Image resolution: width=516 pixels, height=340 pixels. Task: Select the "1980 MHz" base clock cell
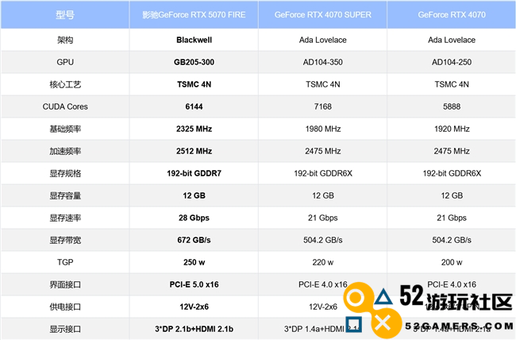pyautogui.click(x=322, y=129)
